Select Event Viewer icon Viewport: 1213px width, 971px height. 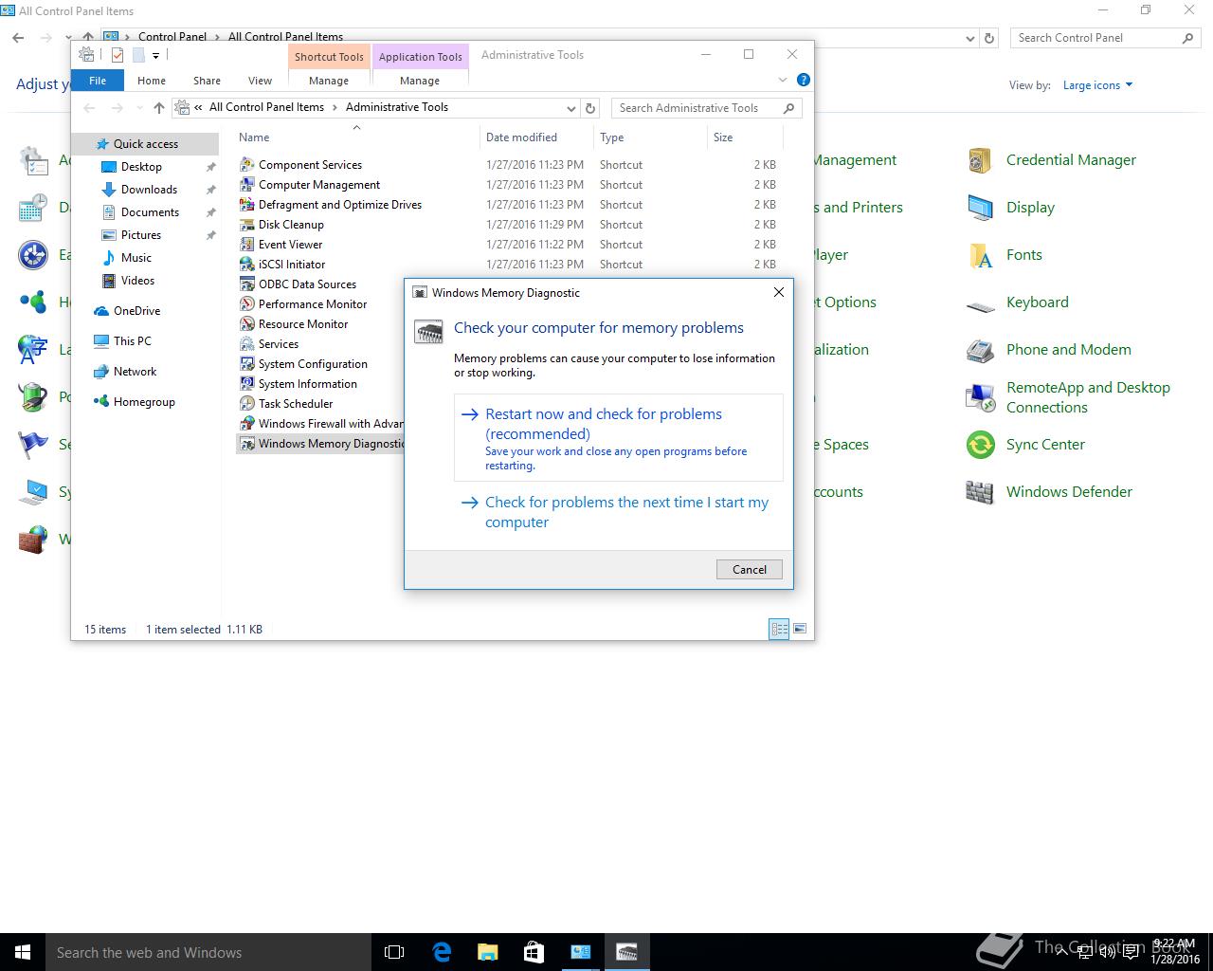(x=247, y=245)
